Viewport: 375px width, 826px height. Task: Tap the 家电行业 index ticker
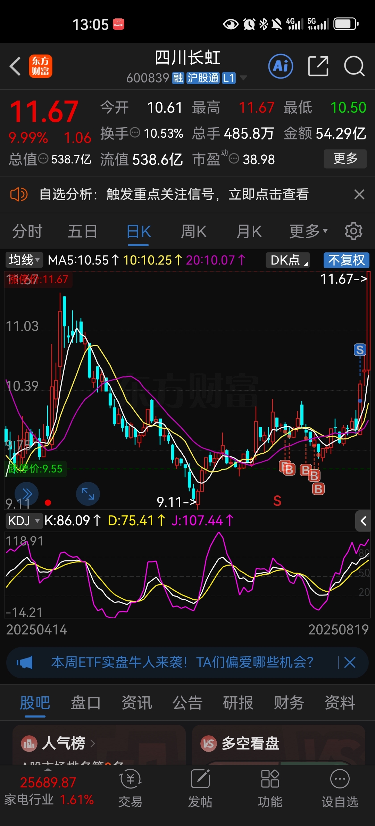(49, 791)
